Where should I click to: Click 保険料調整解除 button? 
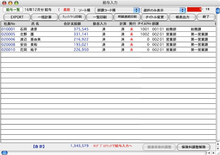(193, 147)
